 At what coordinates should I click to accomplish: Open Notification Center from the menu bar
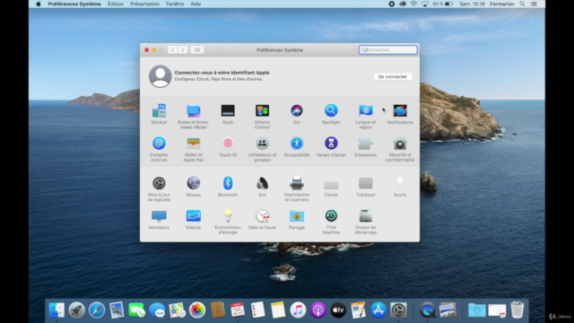click(x=534, y=4)
